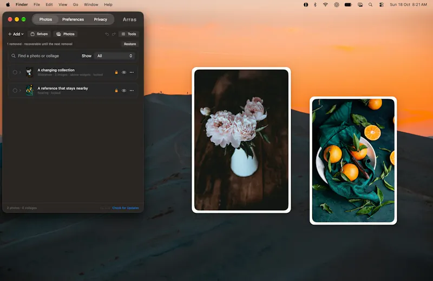Open the Show filter dropdown set to All

[x=114, y=56]
